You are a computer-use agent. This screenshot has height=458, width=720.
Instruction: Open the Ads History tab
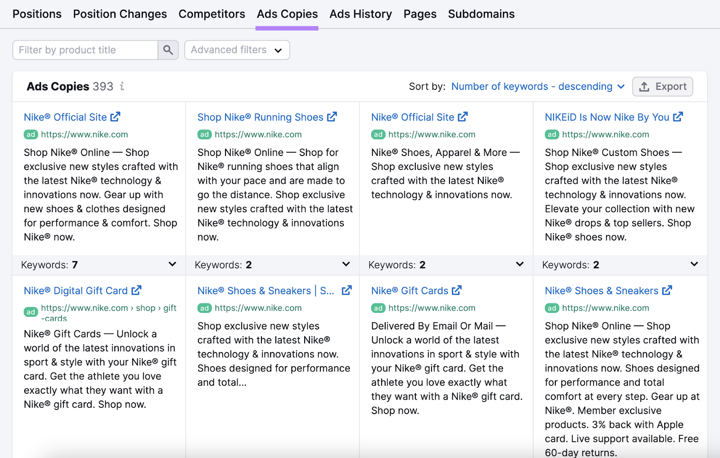(360, 14)
